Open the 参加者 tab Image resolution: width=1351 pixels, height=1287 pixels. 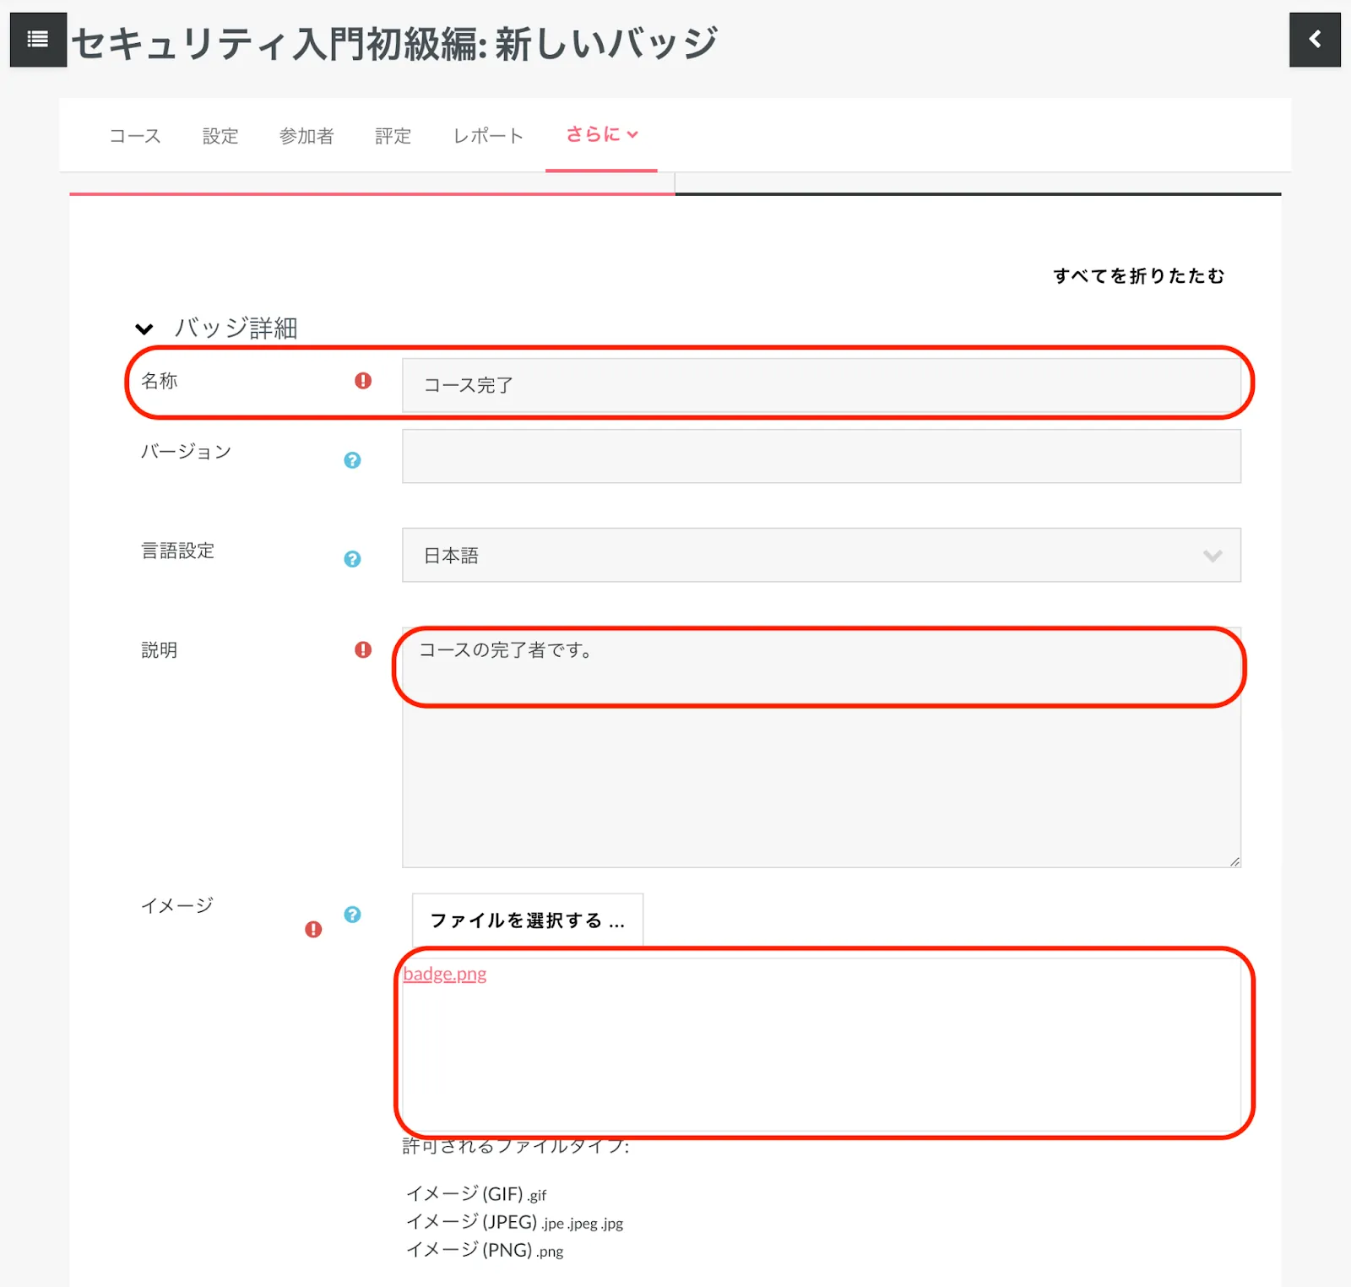(x=307, y=136)
